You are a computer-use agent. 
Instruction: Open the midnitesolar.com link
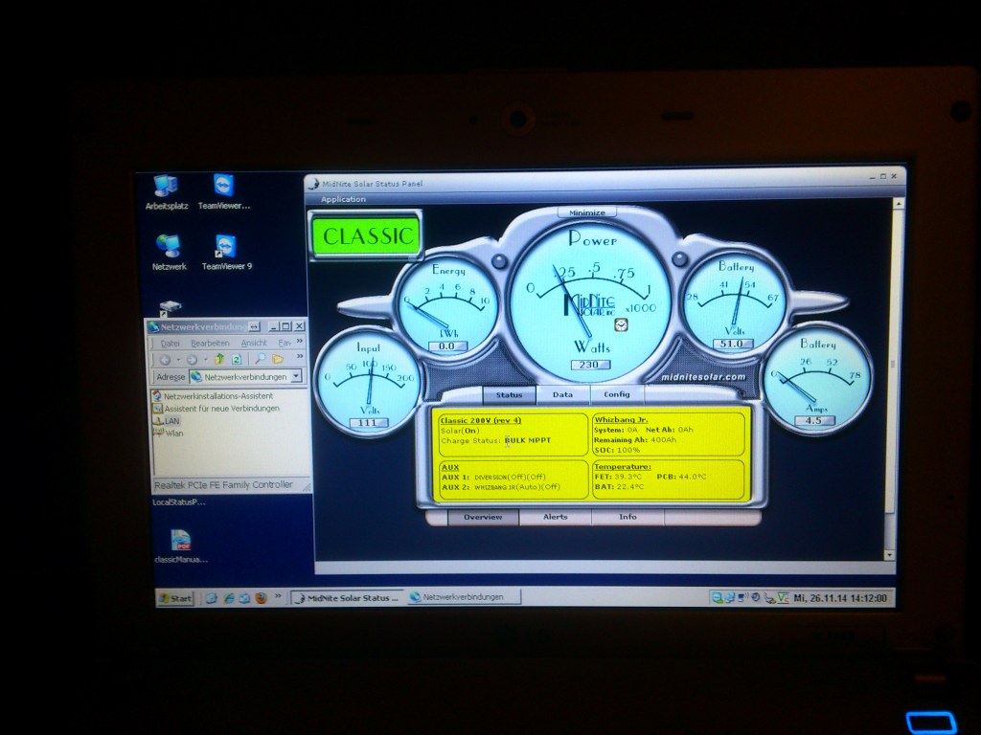703,377
